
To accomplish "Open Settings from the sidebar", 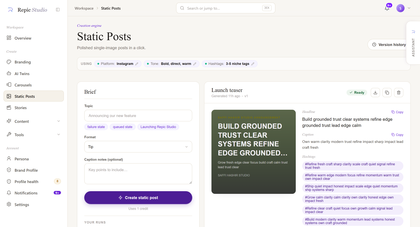I will [34, 205].
